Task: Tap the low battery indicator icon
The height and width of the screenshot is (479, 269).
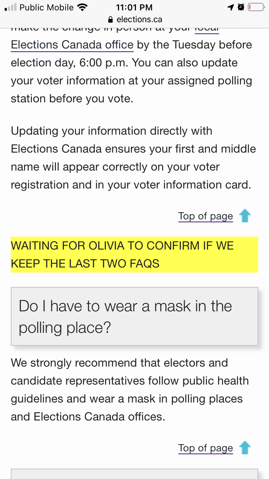Action: [256, 7]
